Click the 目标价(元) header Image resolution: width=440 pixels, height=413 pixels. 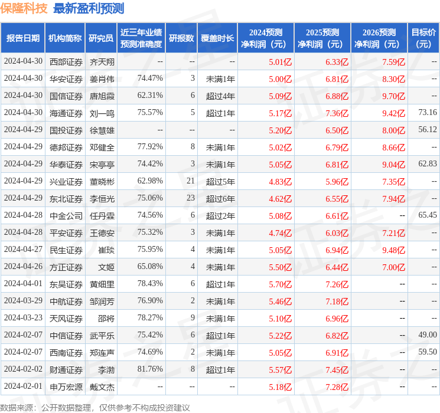click(423, 38)
